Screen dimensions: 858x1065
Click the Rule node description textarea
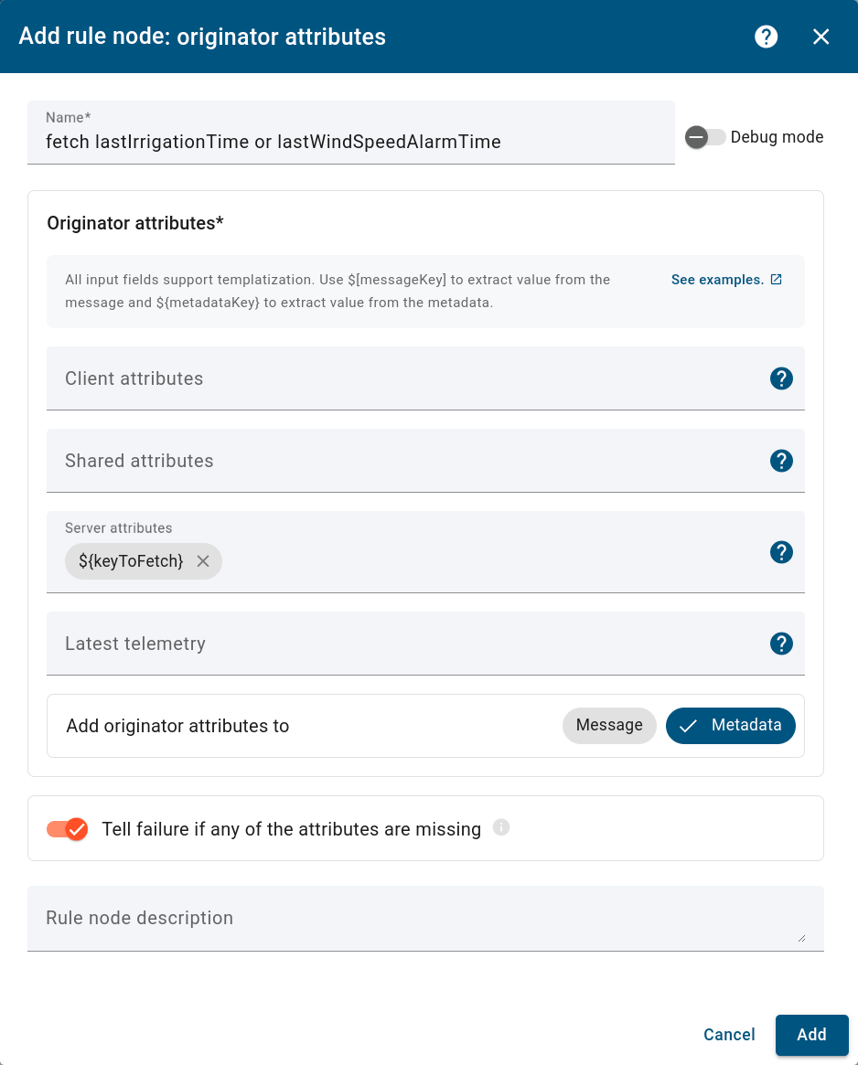point(425,919)
